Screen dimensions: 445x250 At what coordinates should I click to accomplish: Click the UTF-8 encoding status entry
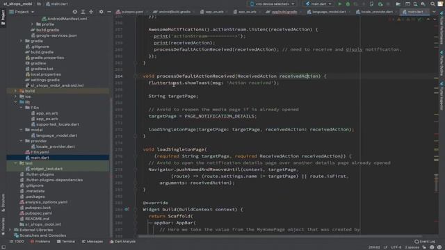point(396,247)
